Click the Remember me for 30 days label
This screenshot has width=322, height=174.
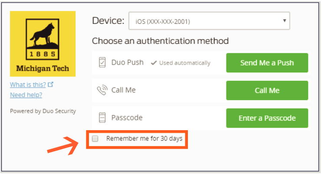click(x=144, y=139)
